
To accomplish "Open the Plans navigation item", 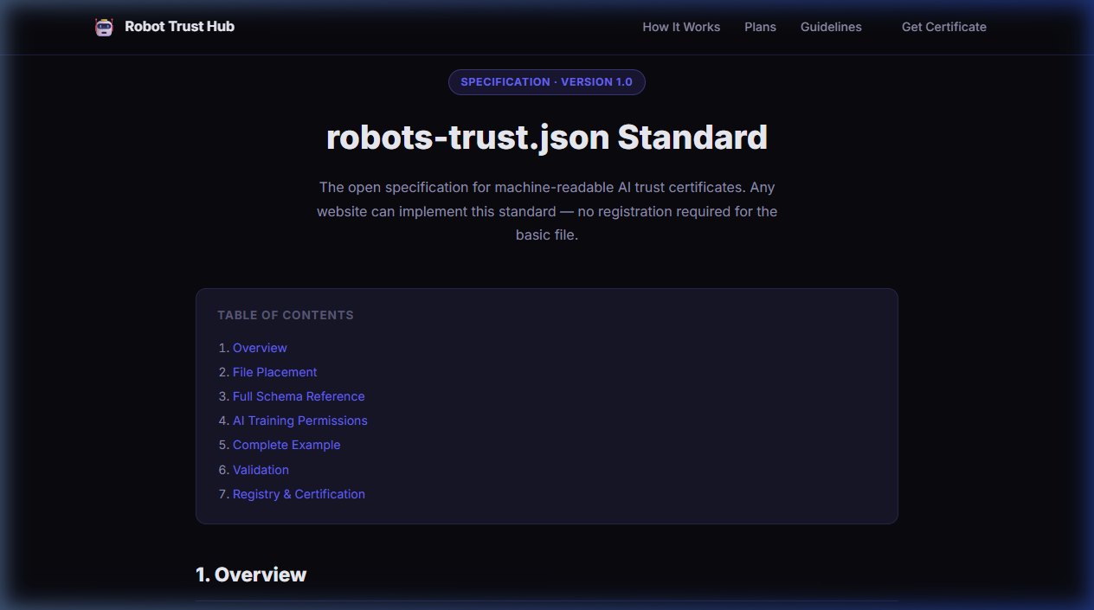I will [x=760, y=27].
